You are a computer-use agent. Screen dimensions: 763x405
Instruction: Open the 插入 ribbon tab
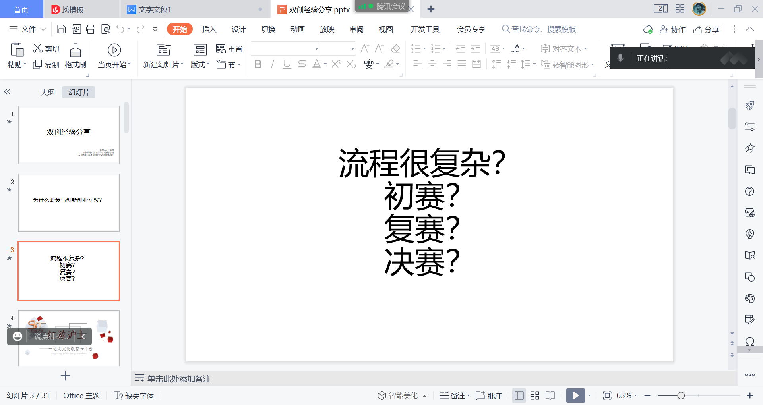[209, 29]
